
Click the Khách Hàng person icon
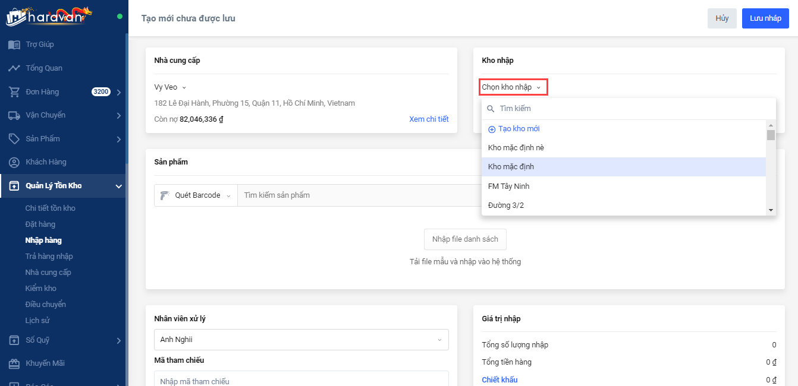[14, 162]
